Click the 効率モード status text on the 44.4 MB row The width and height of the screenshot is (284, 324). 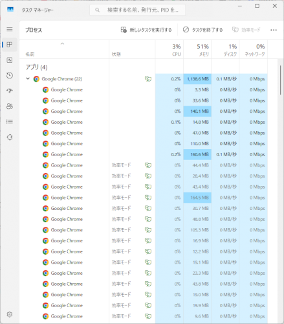click(121, 165)
